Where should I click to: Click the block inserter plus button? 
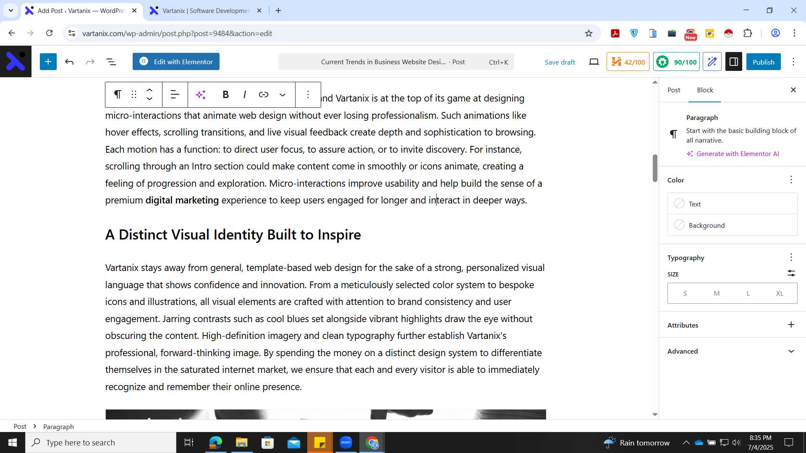pyautogui.click(x=48, y=62)
